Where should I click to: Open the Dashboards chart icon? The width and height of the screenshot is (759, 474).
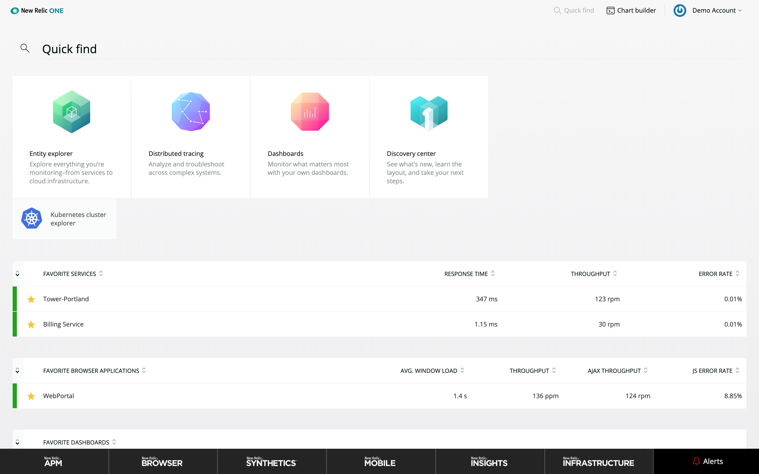310,112
